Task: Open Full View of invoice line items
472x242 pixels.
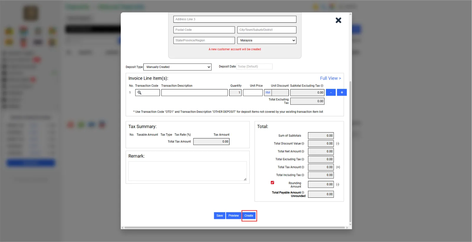Action: coord(330,78)
